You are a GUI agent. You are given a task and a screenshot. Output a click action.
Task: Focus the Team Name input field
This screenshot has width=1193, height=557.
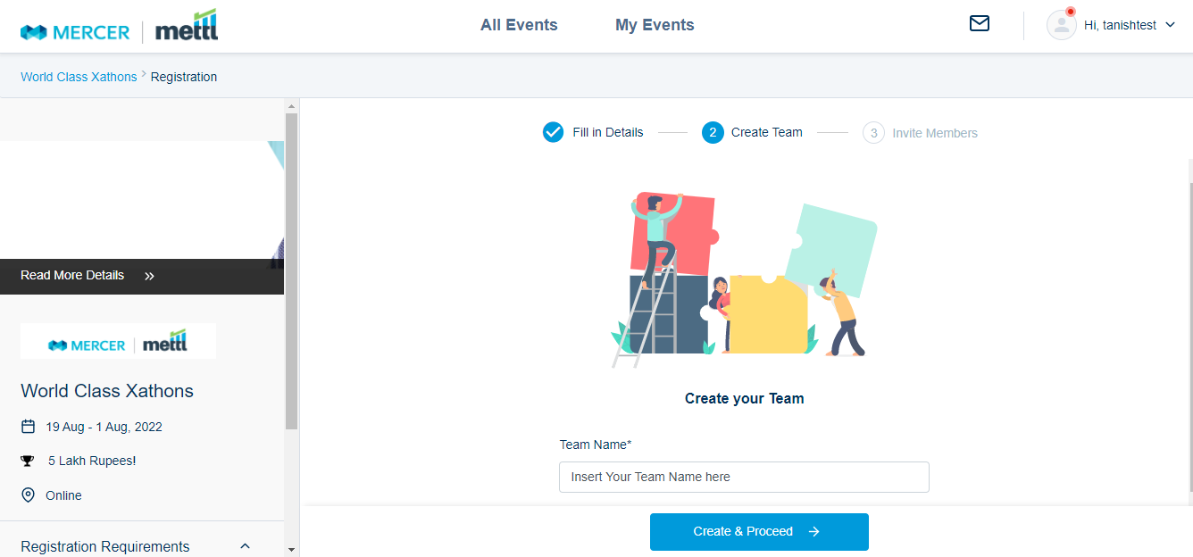click(x=744, y=477)
